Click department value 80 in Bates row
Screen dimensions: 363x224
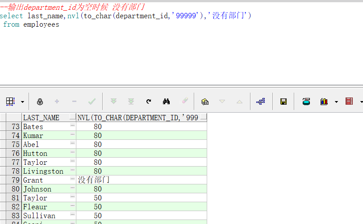142,126
